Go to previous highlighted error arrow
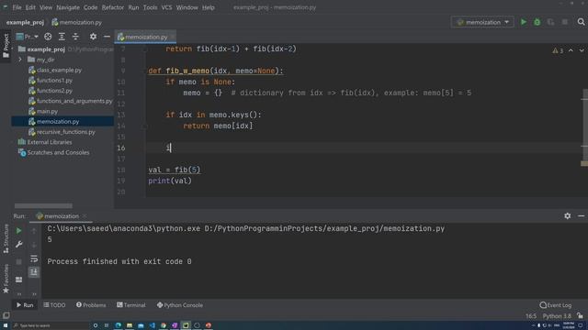This screenshot has height=330, width=588. pyautogui.click(x=571, y=50)
